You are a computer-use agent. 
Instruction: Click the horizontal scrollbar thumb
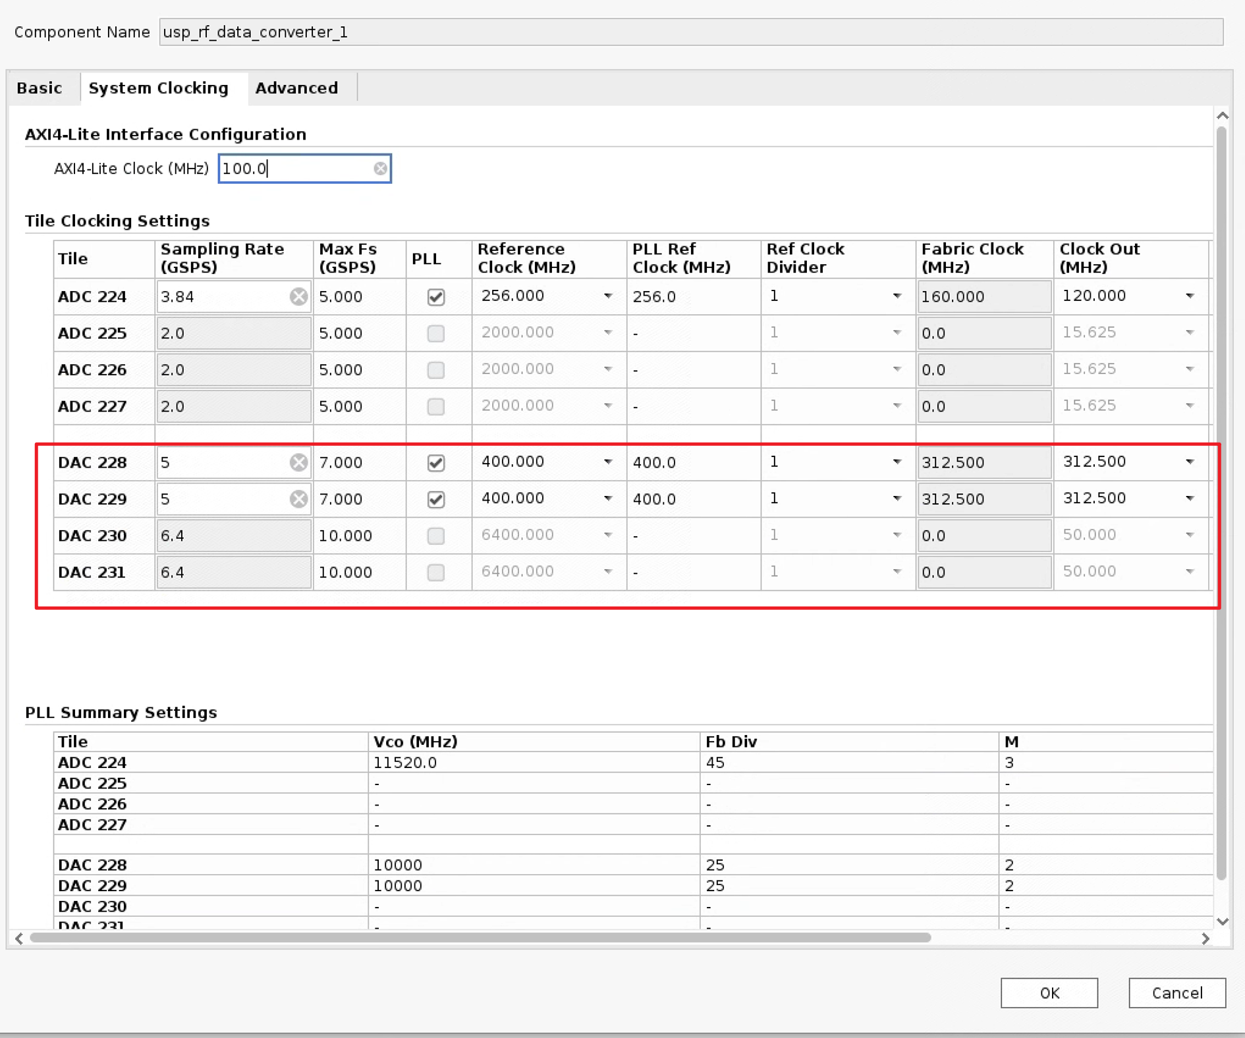(x=481, y=938)
